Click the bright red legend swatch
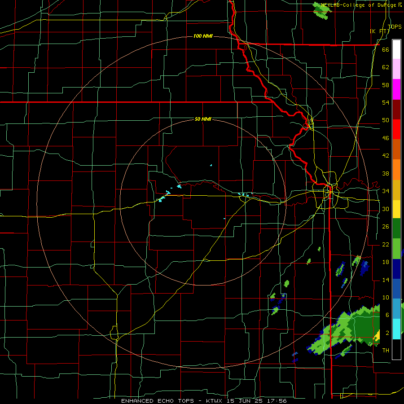Image resolution: width=404 pixels, height=404 pixels. pos(396,129)
